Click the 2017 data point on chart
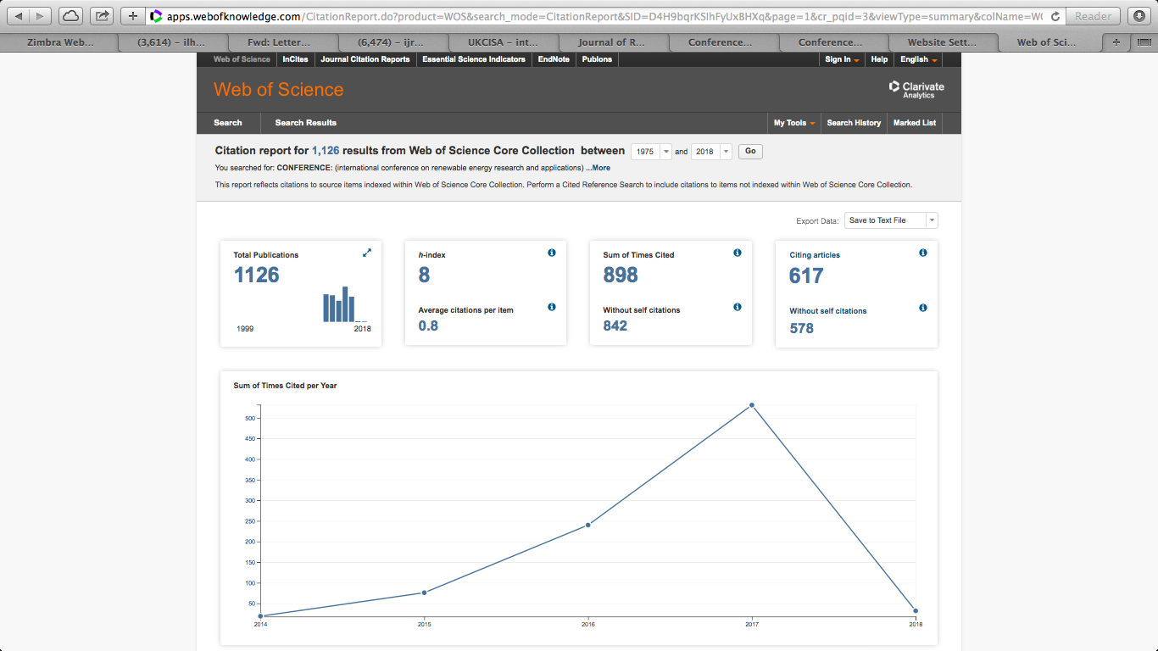 752,405
